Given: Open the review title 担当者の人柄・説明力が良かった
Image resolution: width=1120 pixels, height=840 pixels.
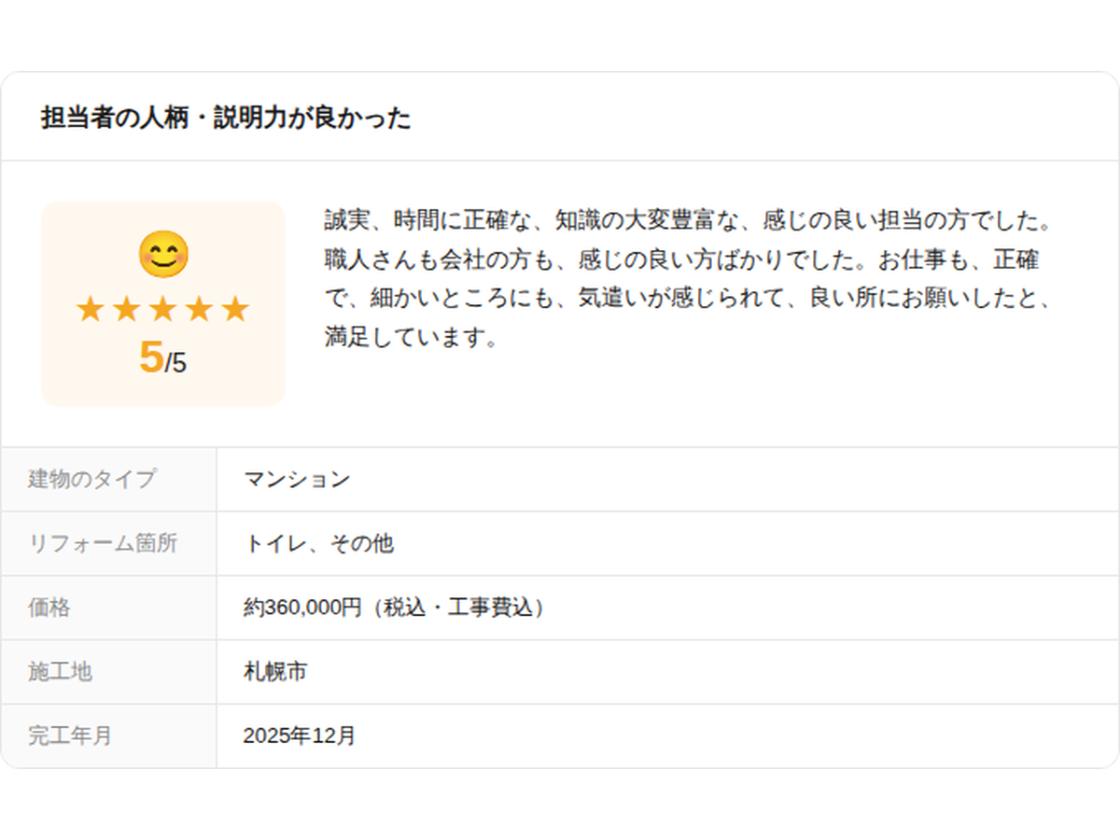Looking at the screenshot, I should [x=226, y=119].
